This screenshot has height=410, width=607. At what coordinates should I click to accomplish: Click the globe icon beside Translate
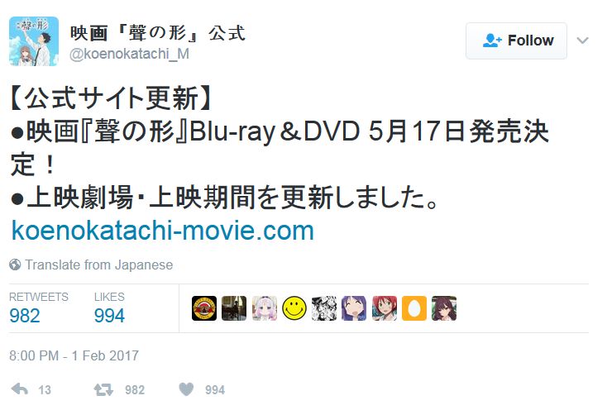point(15,265)
